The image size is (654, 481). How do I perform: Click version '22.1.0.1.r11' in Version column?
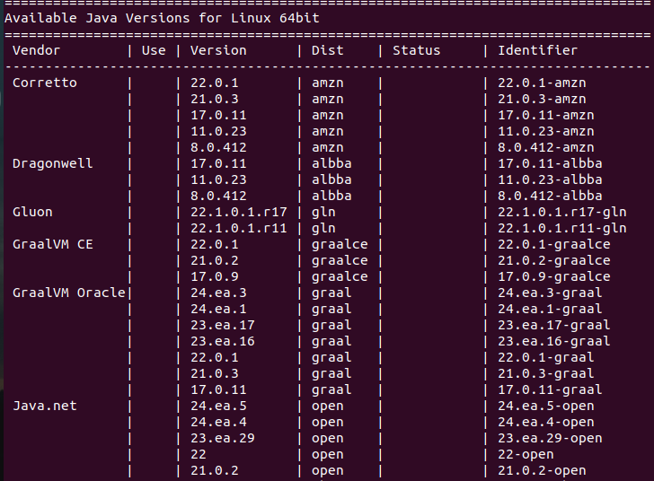(x=239, y=228)
